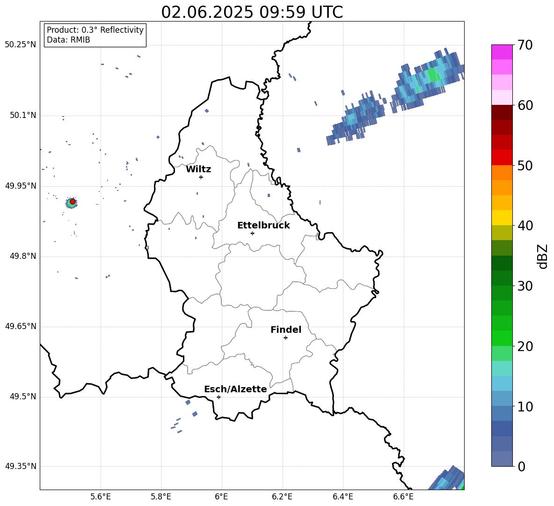Click the title timestamp 02.06.2025 09:59 UTC
The width and height of the screenshot is (554, 506).
coord(252,12)
